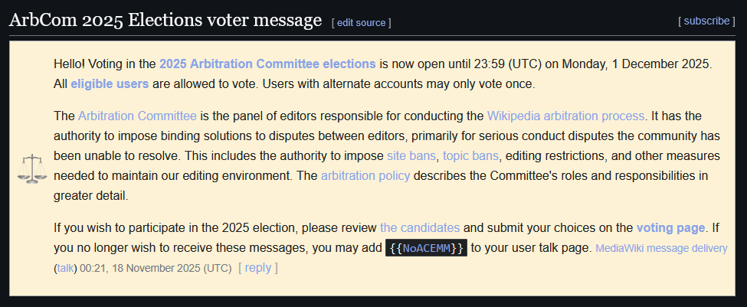This screenshot has width=747, height=307.
Task: Click the ArbCom 2025 Elections heading
Action: point(165,21)
